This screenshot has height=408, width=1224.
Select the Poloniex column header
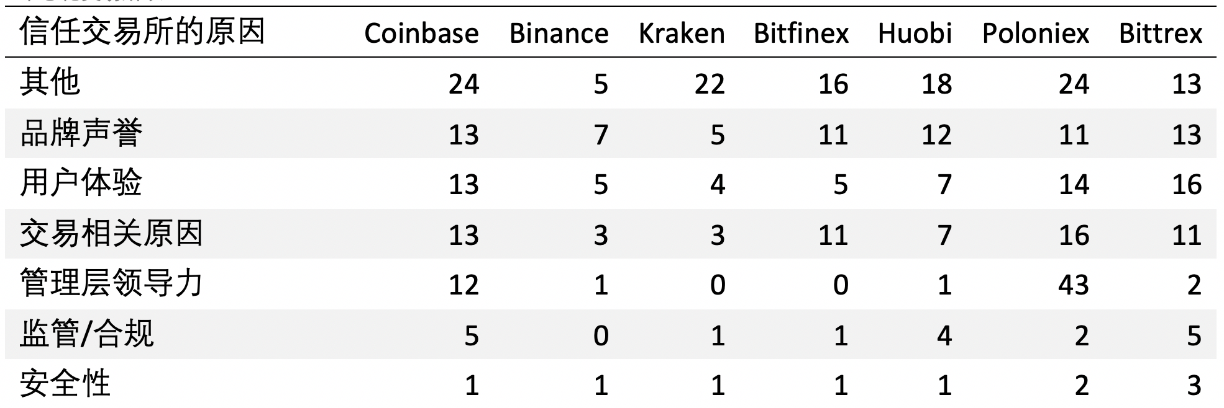[1035, 33]
